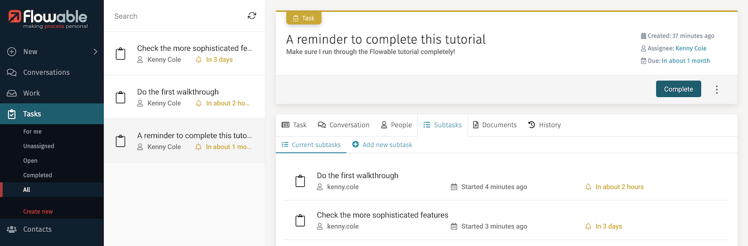Expand the New menu chevron
The height and width of the screenshot is (246, 748).
pyautogui.click(x=95, y=51)
